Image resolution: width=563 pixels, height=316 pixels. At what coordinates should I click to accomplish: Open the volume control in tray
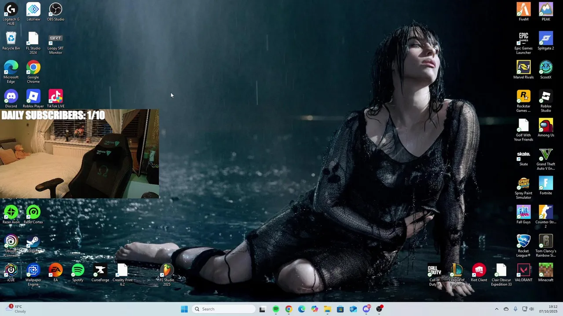531,309
